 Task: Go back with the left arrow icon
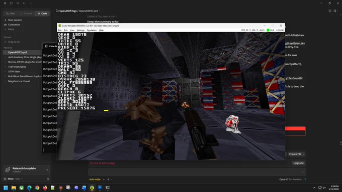click(24, 4)
